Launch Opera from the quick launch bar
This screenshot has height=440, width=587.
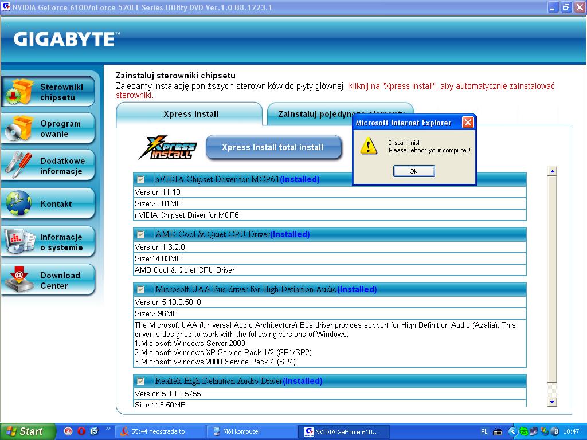(x=81, y=431)
